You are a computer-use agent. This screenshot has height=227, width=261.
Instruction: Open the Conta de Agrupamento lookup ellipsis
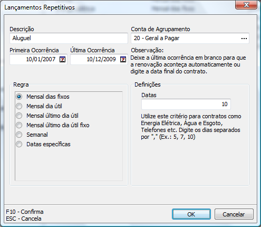tap(244, 39)
